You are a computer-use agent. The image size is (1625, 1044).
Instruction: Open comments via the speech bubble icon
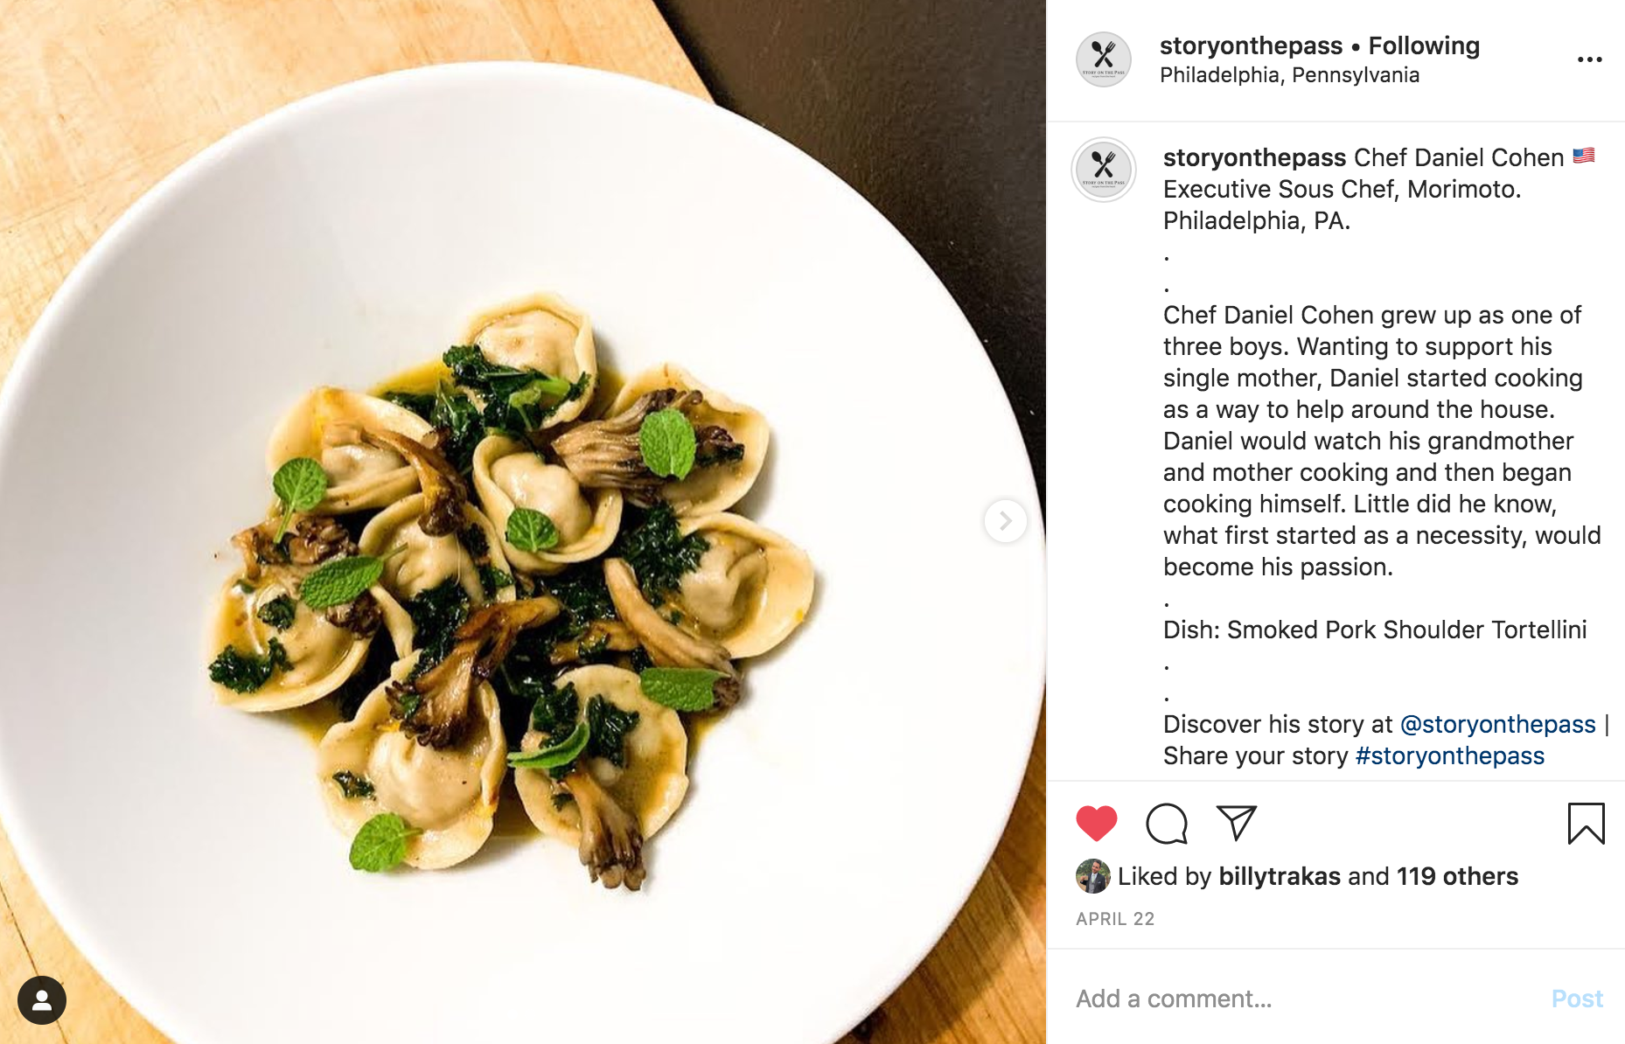coord(1167,823)
